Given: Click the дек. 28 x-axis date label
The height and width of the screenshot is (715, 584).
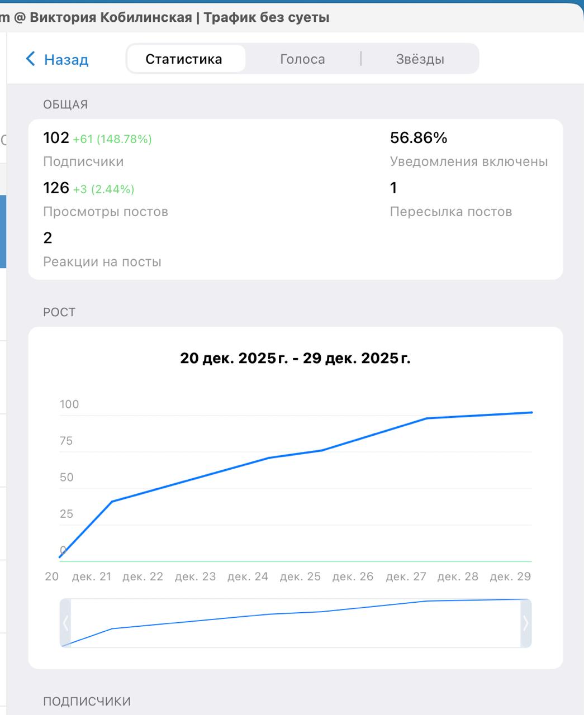Looking at the screenshot, I should tap(458, 576).
